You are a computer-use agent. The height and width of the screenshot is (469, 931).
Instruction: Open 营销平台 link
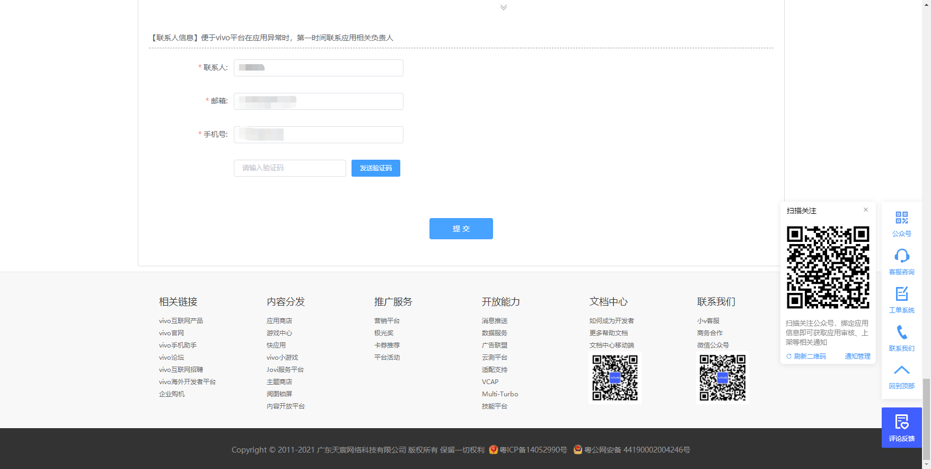pyautogui.click(x=387, y=321)
